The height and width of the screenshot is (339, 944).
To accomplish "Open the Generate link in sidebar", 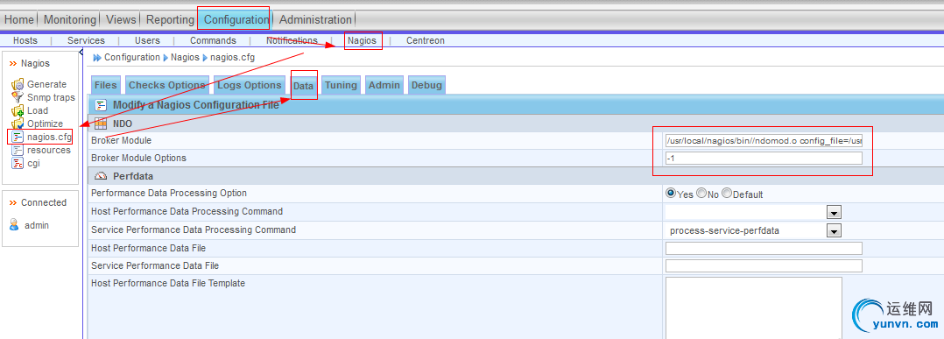I will [47, 84].
